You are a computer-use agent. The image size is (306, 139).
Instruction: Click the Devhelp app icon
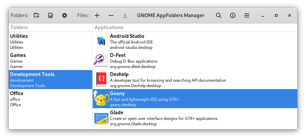(101, 80)
